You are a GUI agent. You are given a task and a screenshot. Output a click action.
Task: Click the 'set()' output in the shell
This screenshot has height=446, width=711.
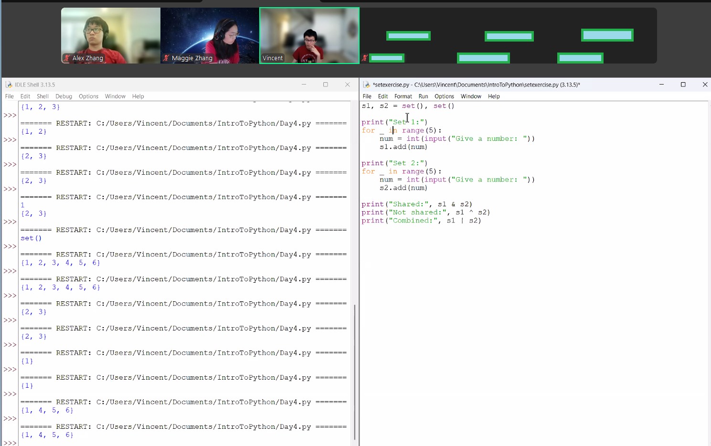[x=31, y=238]
